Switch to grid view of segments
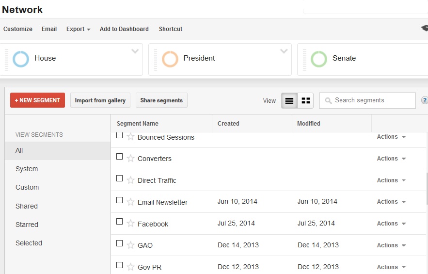Viewport: 428px width, 274px height. [306, 100]
